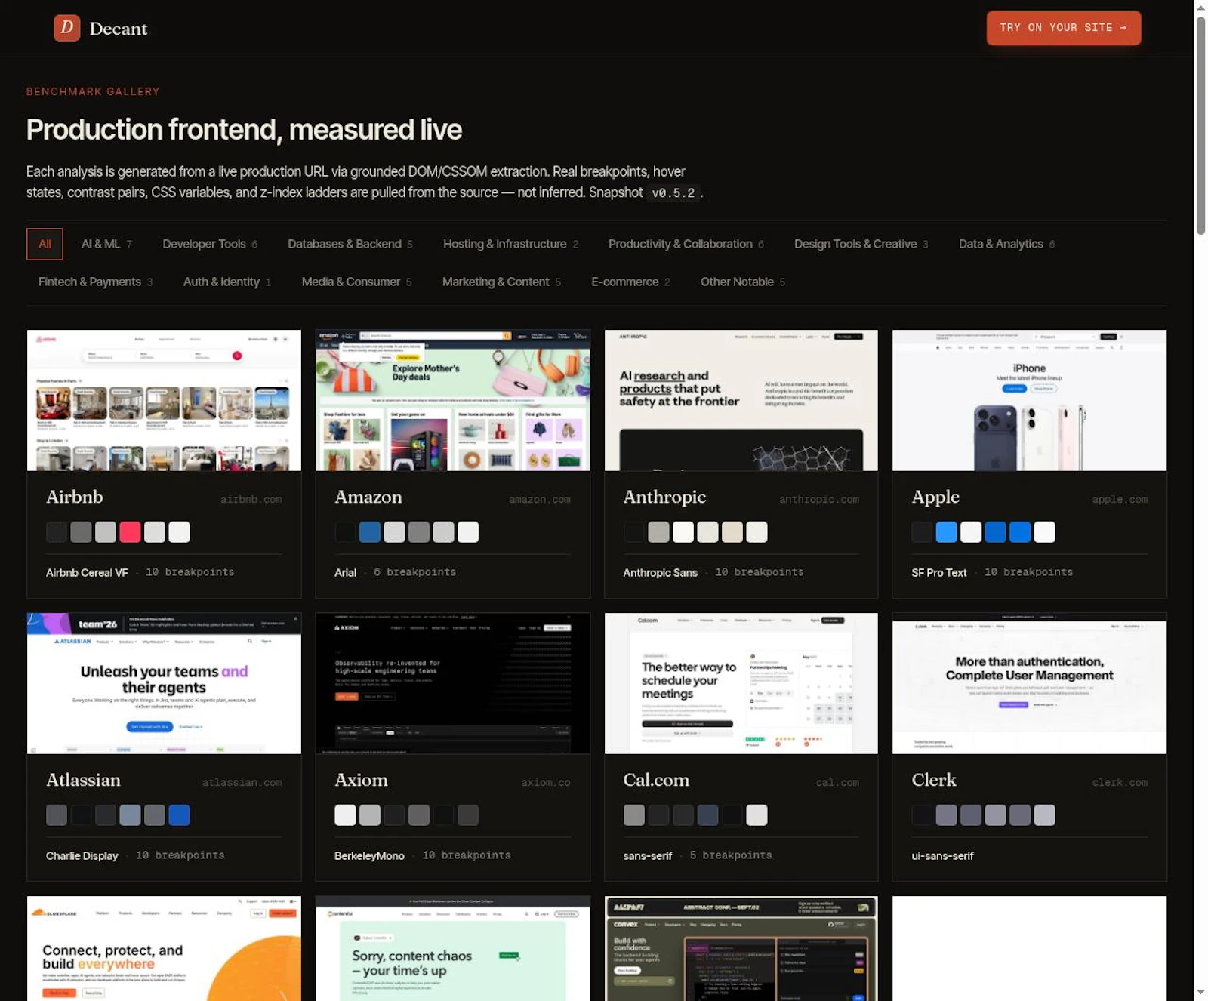Click the grey-beige swatch on Anthropic card
This screenshot has height=1001, width=1208.
pyautogui.click(x=658, y=532)
